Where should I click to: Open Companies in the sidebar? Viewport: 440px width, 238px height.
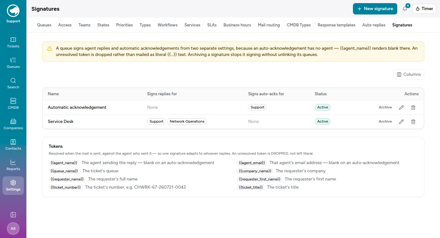[13, 124]
